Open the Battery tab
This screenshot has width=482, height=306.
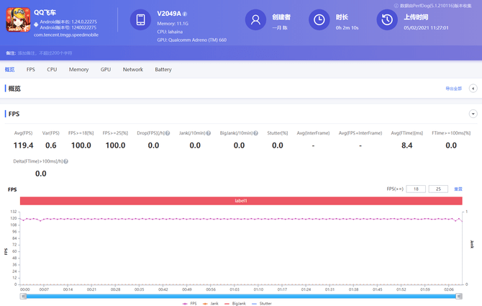pos(163,70)
